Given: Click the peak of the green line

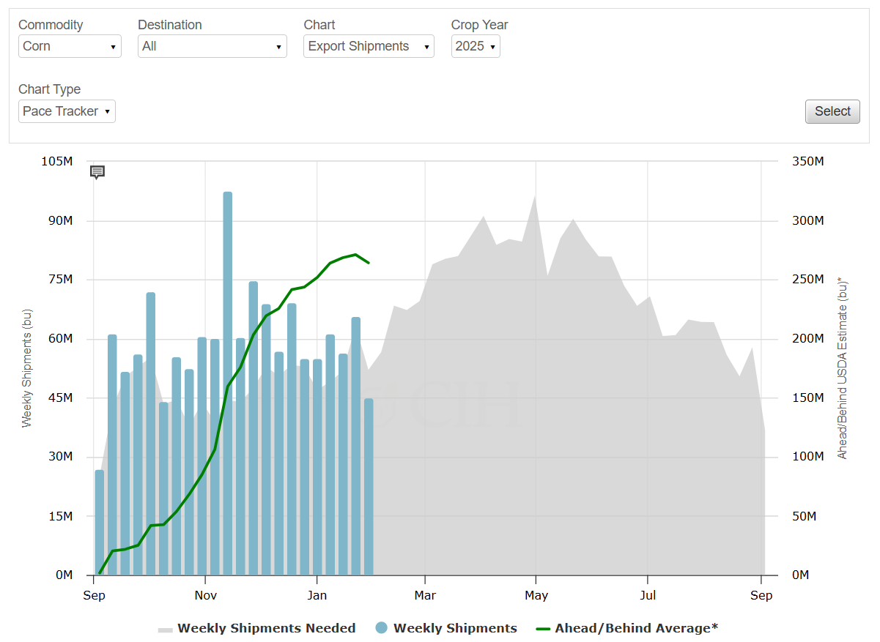Looking at the screenshot, I should [x=355, y=255].
